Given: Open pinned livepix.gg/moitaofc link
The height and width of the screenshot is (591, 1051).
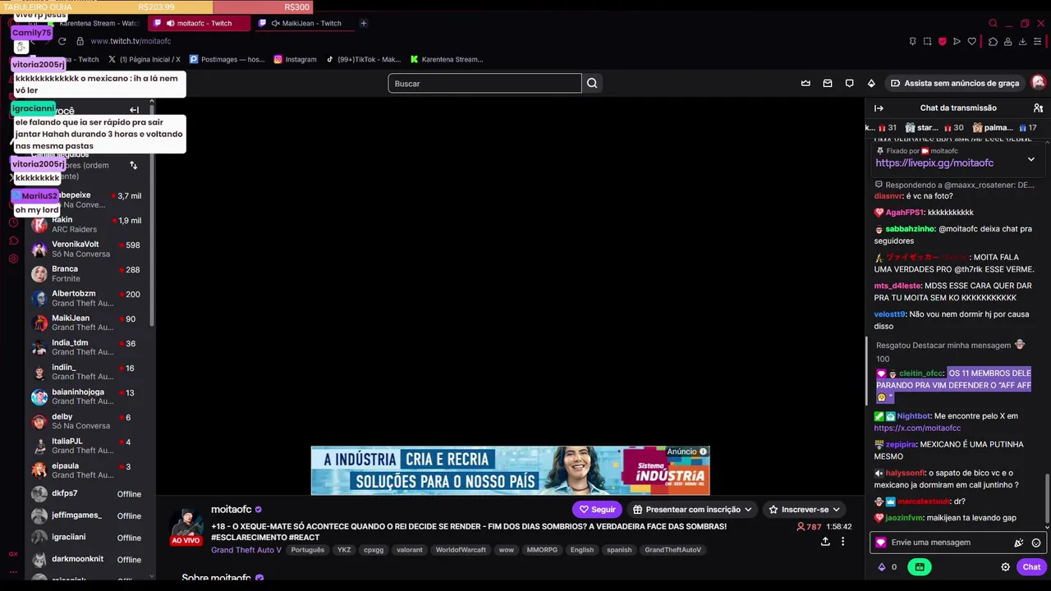Looking at the screenshot, I should pos(934,163).
